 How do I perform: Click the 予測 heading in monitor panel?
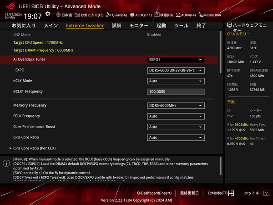[x=231, y=102]
